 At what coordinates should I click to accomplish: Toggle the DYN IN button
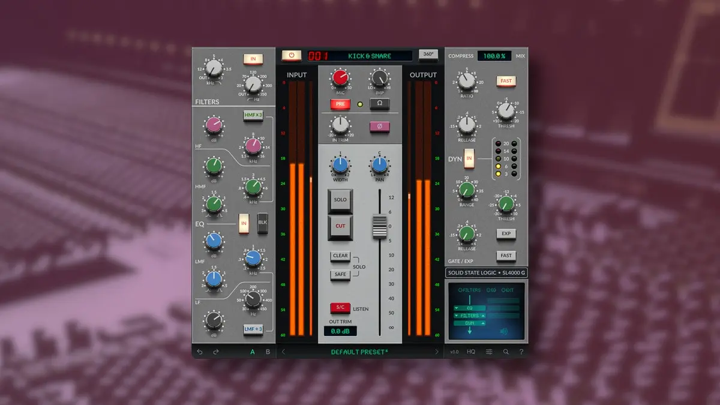coord(469,158)
